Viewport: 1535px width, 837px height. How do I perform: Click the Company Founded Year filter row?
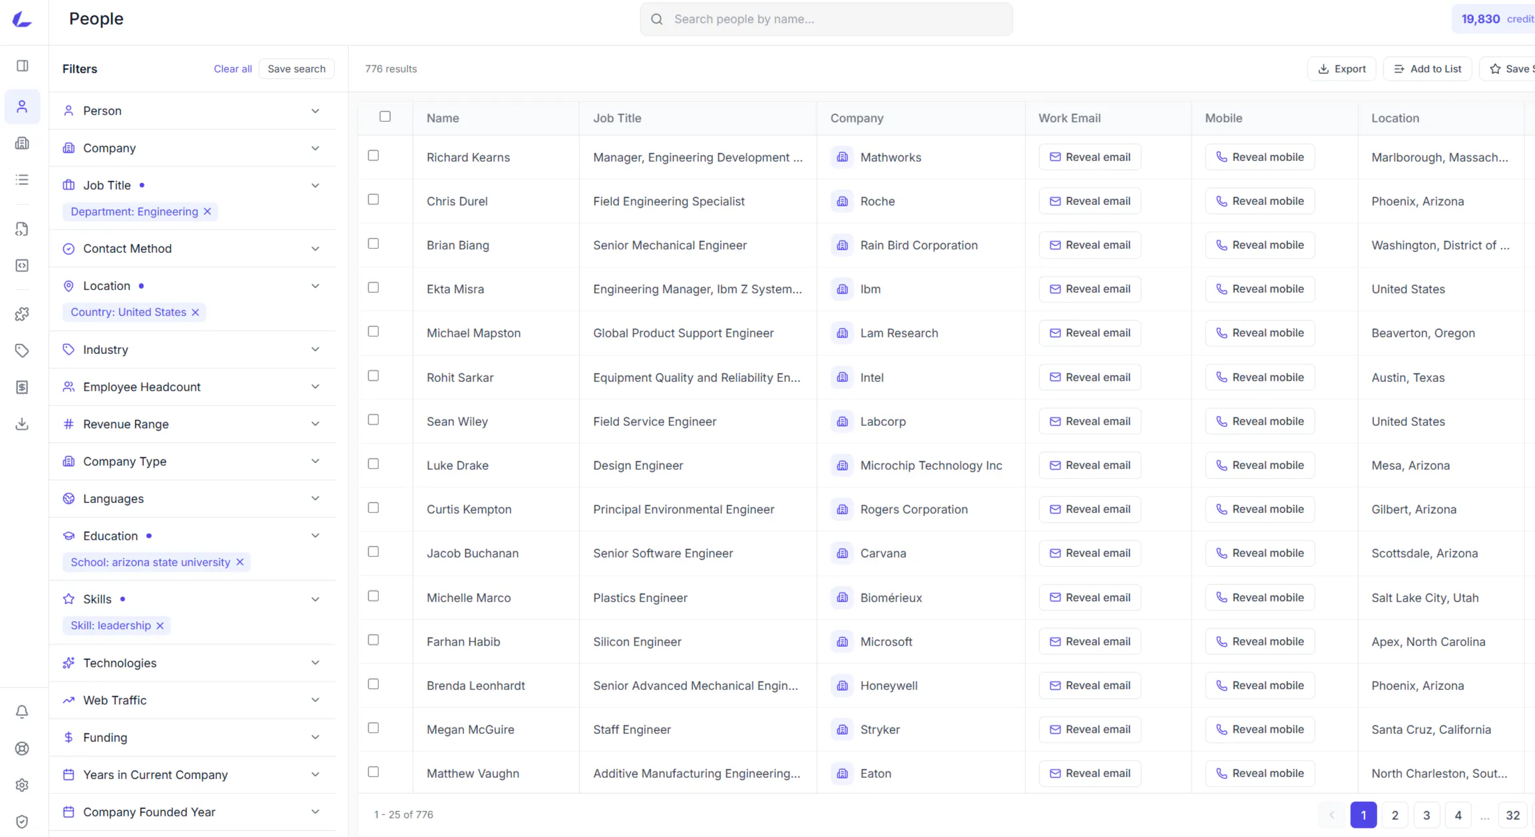pos(192,812)
